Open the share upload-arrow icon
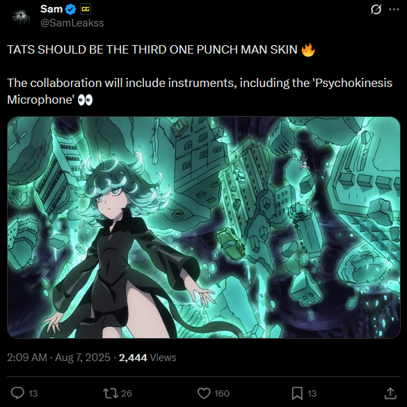Viewport: 407px width, 407px height. 390,393
